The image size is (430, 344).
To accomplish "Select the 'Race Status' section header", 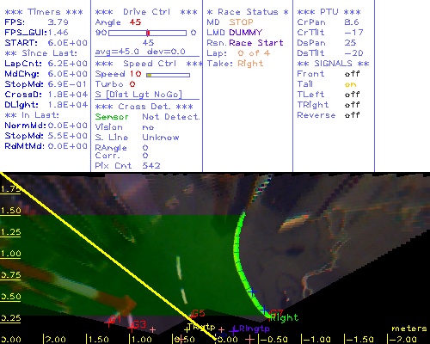I will [248, 12].
